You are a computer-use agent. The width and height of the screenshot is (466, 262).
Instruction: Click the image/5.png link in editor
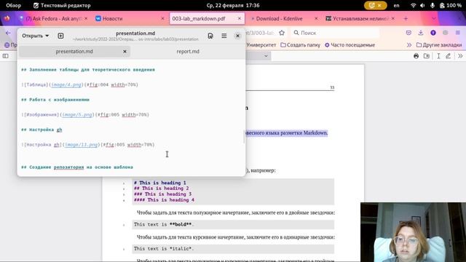[77, 115]
